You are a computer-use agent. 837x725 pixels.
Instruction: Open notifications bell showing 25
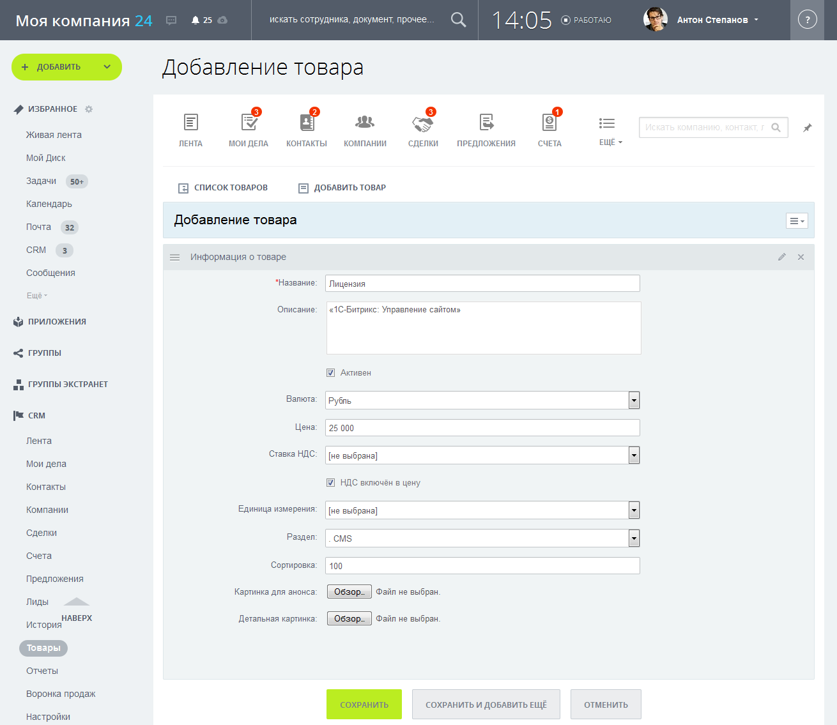(202, 20)
